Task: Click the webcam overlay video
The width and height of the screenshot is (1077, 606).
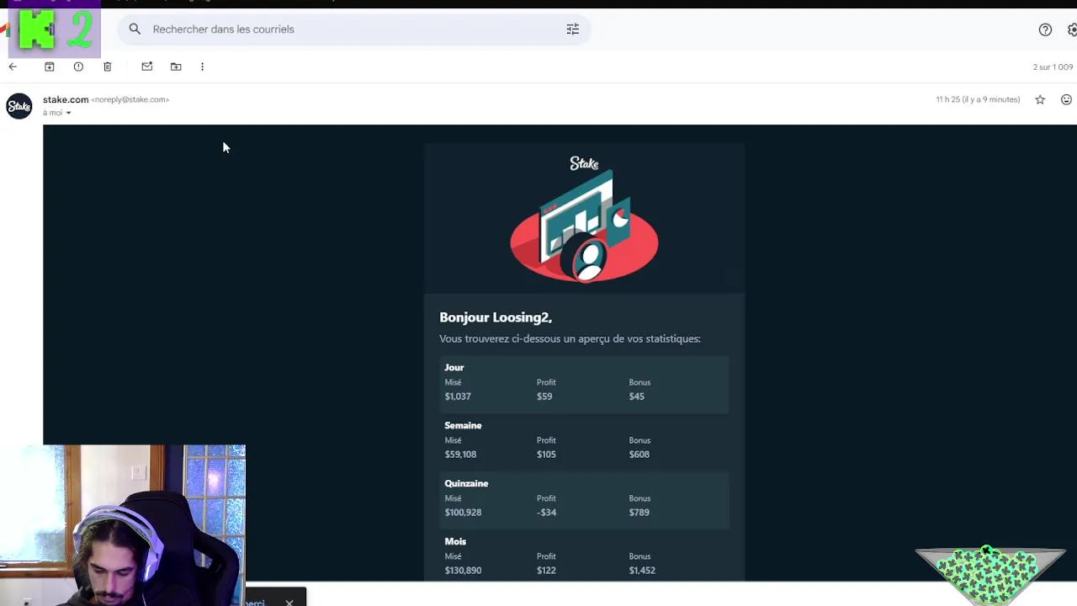Action: tap(123, 525)
